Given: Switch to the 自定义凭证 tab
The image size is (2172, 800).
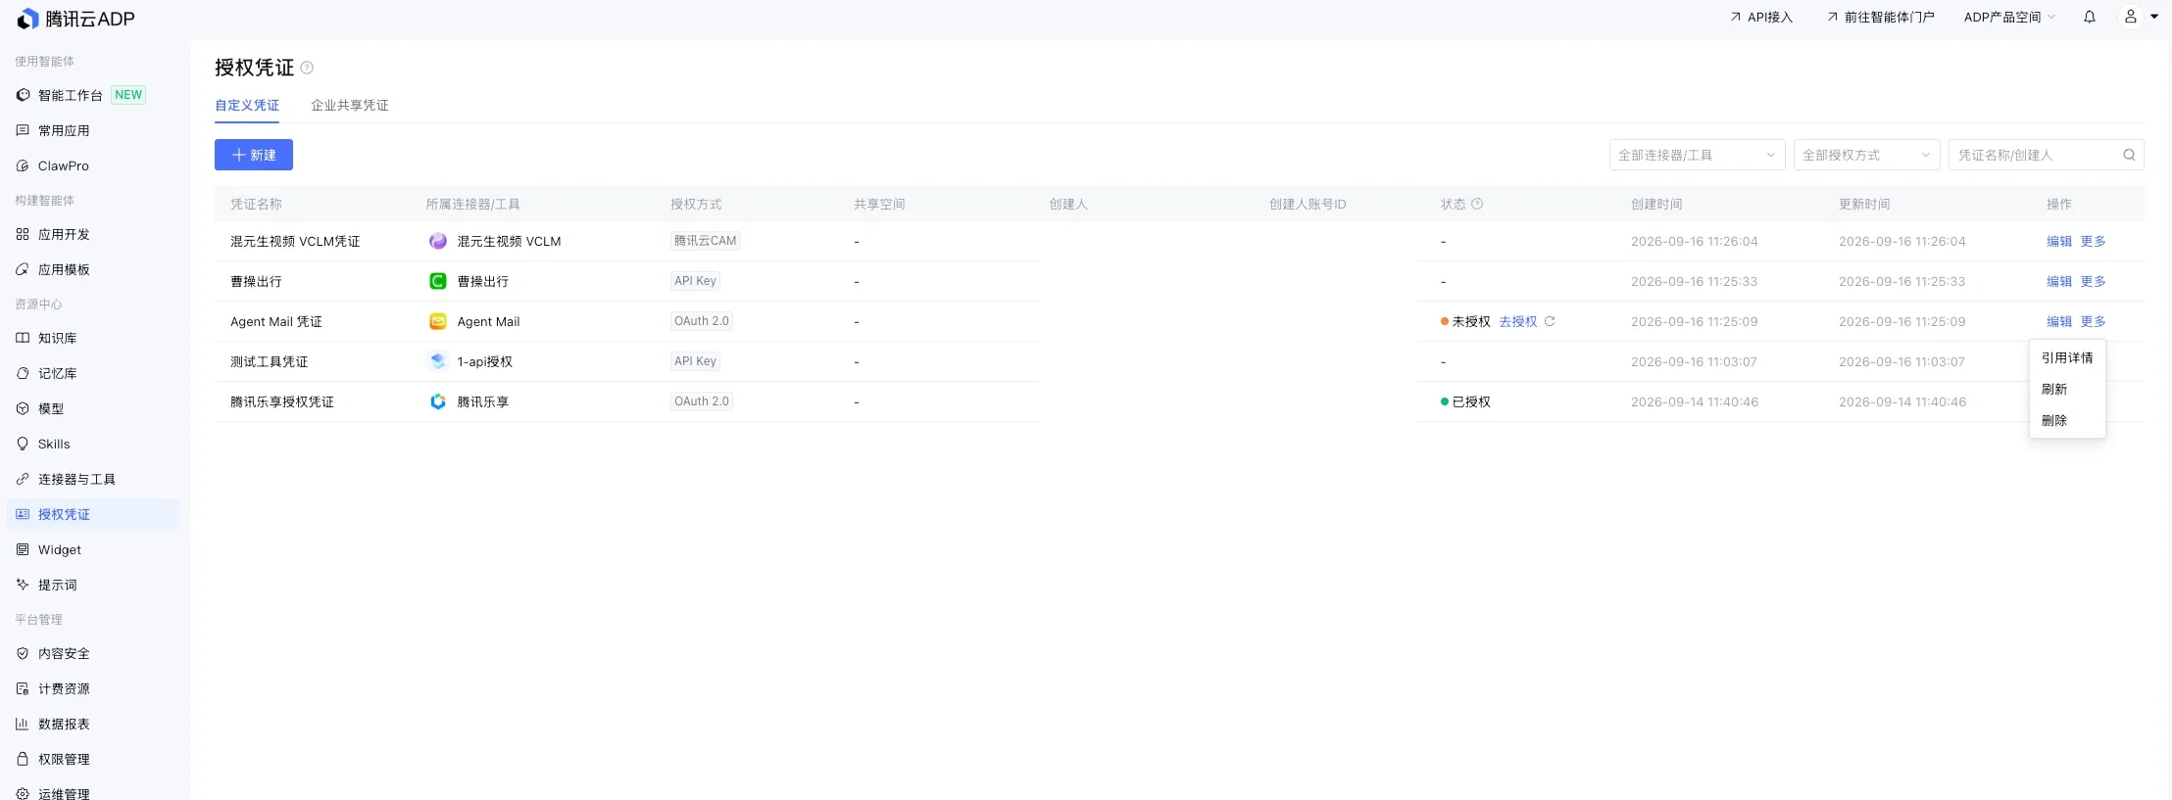Looking at the screenshot, I should [247, 105].
